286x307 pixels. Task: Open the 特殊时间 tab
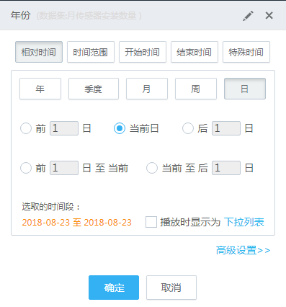[246, 52]
